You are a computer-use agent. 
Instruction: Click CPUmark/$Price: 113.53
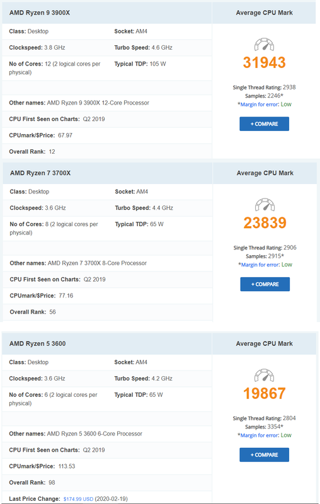42,466
